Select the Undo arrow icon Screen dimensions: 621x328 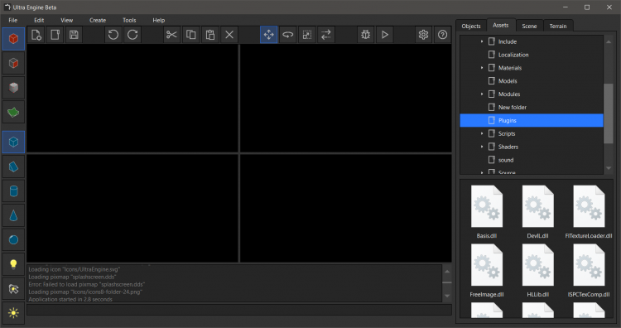[113, 35]
